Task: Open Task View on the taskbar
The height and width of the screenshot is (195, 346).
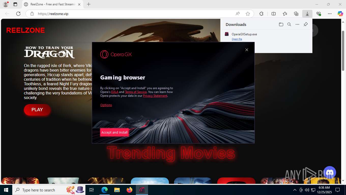Action: click(x=92, y=190)
